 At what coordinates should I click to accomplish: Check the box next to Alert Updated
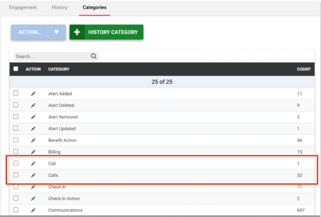pyautogui.click(x=16, y=128)
